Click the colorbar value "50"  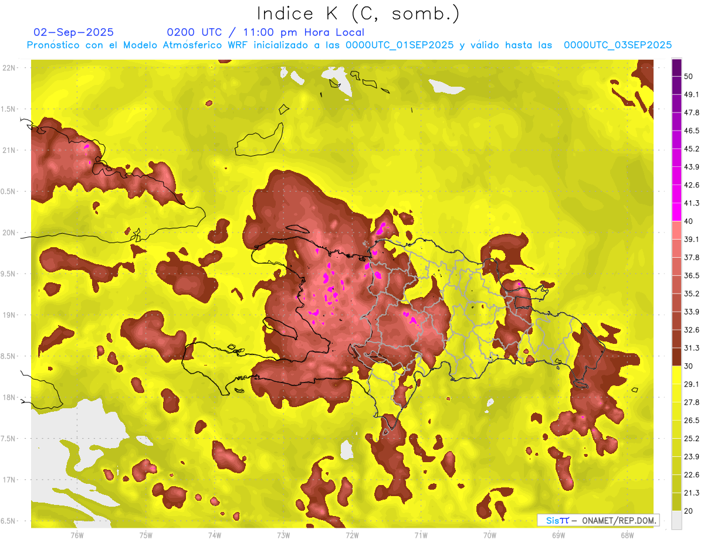688,76
